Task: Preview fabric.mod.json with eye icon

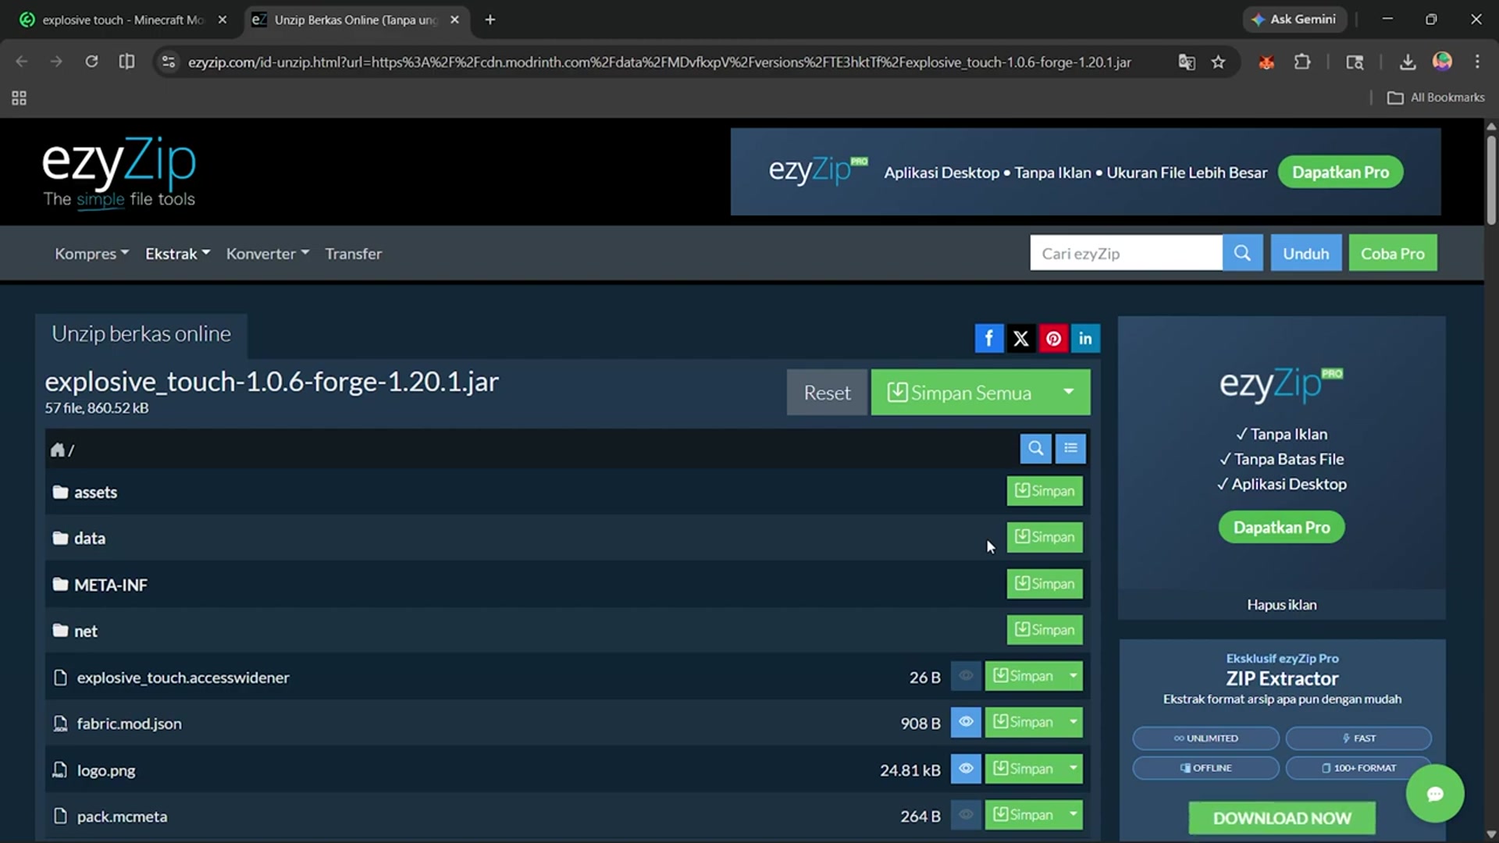Action: (966, 722)
